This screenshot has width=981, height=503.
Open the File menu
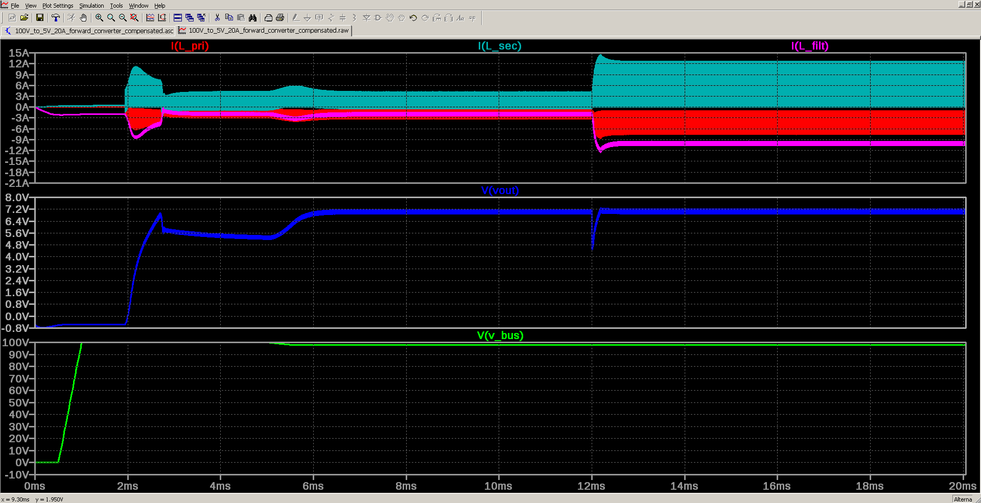click(x=15, y=6)
